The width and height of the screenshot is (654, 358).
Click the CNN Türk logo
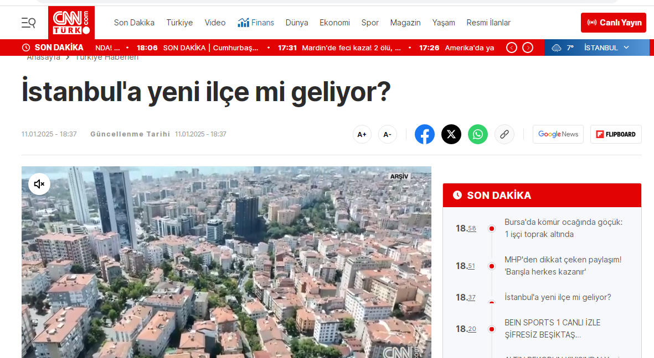pos(71,23)
